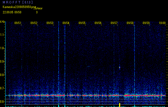Click the 09:58 time axis label
Screen dimensions: 168x107
click(130, 23)
